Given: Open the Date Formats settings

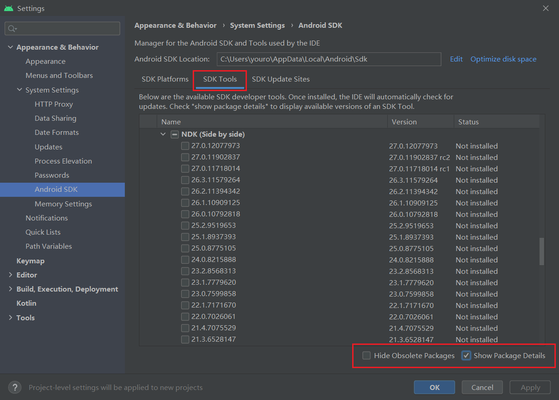Looking at the screenshot, I should click(x=56, y=133).
